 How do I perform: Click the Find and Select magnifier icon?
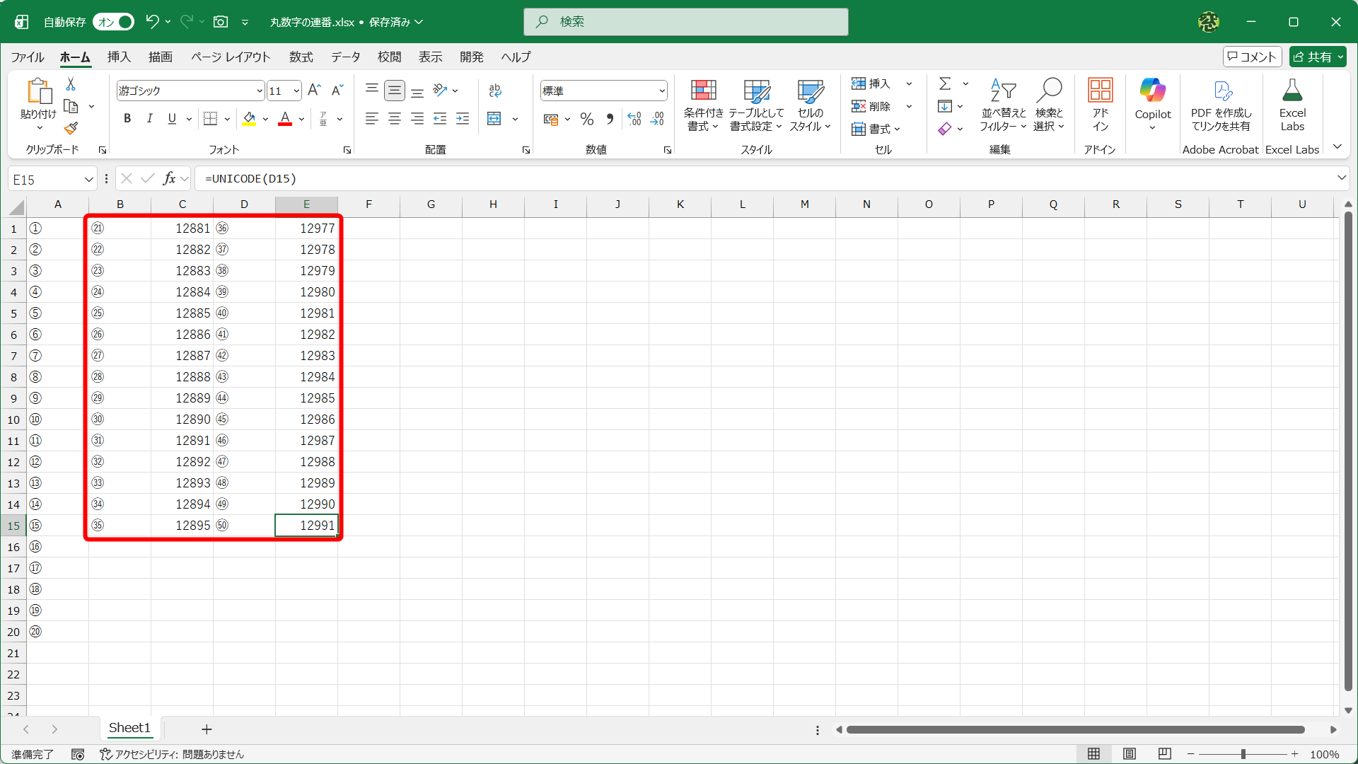pos(1049,91)
